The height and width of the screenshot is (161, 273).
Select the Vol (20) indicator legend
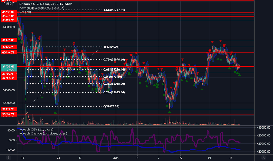click(x=25, y=12)
